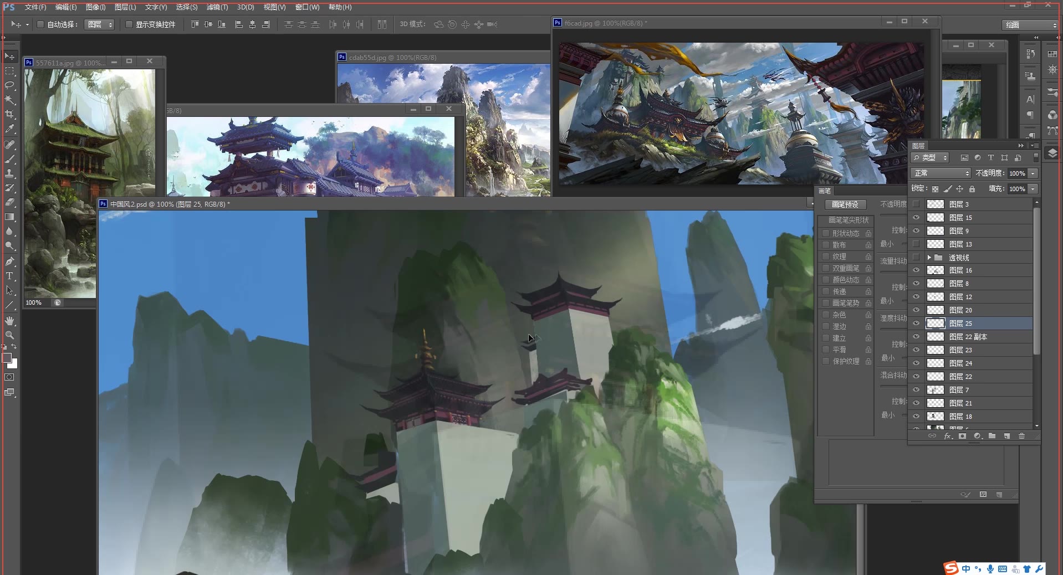1063x575 pixels.
Task: Open the 窗口(W) menu
Action: click(x=307, y=7)
